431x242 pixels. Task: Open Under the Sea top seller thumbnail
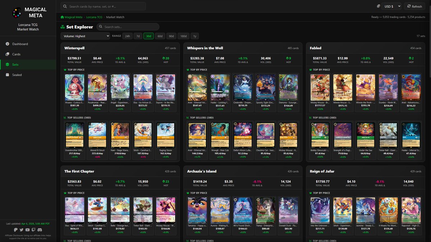coord(365,135)
